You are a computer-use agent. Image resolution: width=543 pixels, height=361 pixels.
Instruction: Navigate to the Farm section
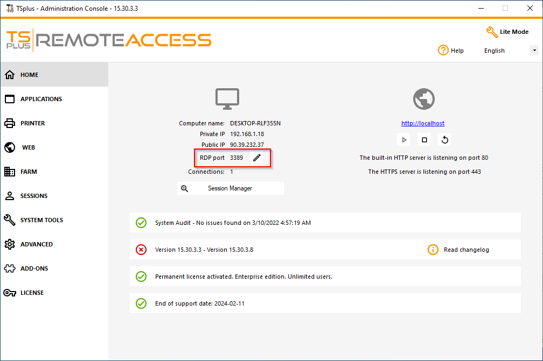[x=29, y=172]
